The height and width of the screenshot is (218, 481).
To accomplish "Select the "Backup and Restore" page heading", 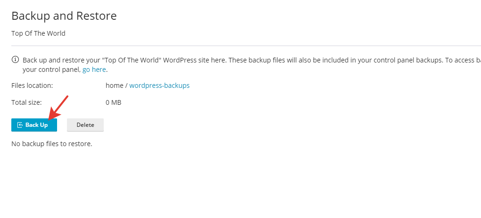I will pyautogui.click(x=64, y=16).
